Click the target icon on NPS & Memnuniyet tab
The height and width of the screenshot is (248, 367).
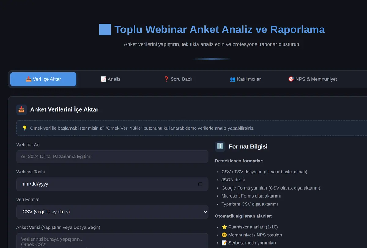click(291, 79)
